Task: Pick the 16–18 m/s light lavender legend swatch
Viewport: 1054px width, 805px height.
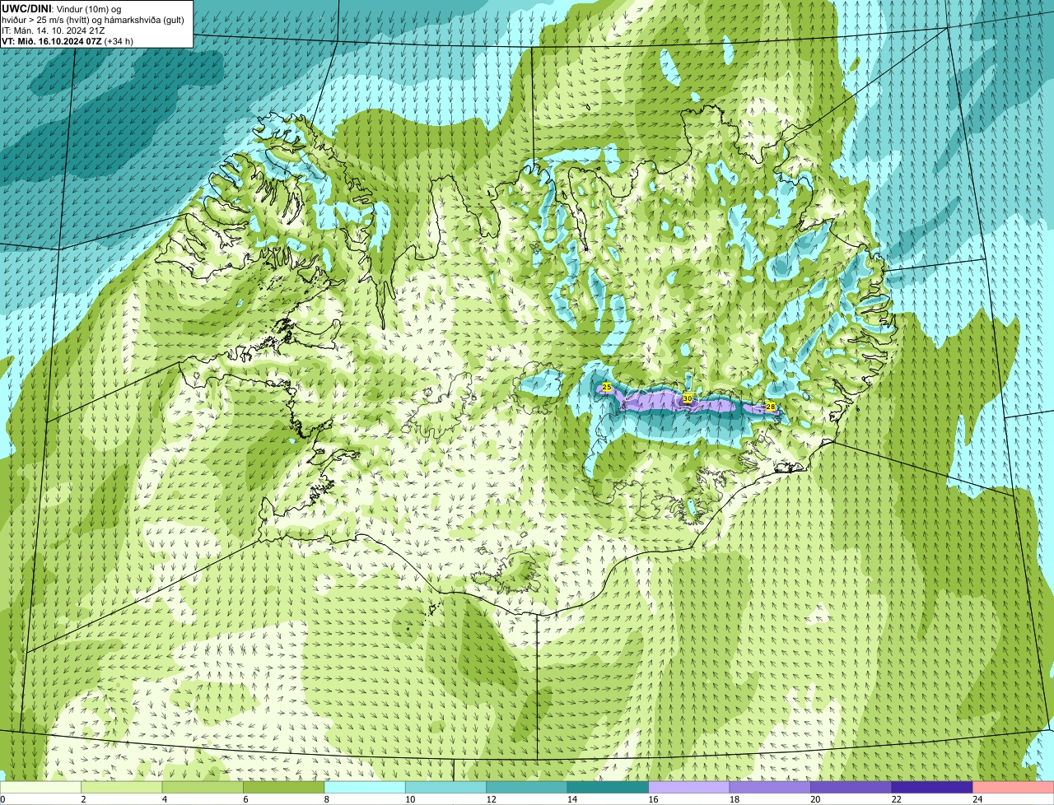Action: [689, 788]
